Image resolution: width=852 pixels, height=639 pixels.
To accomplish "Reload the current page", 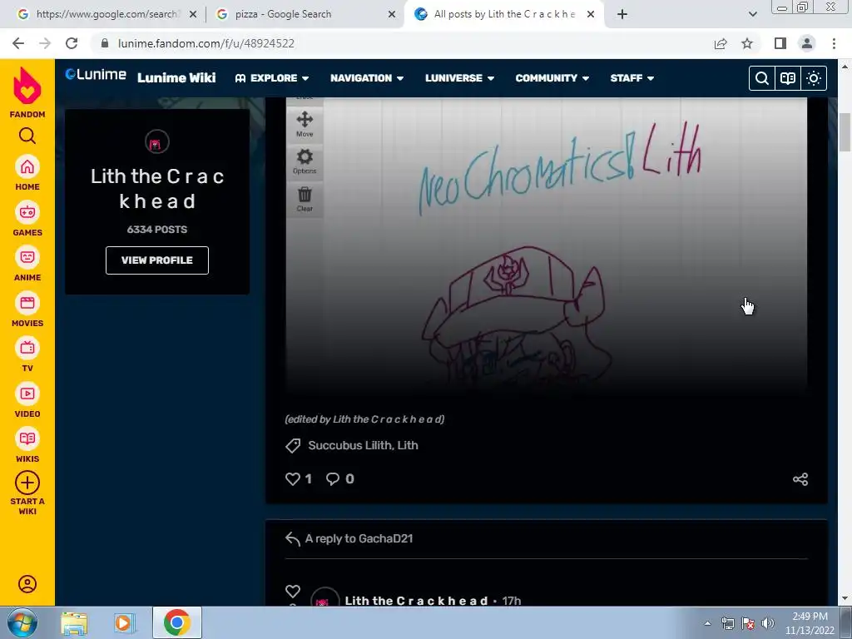I will tap(72, 43).
